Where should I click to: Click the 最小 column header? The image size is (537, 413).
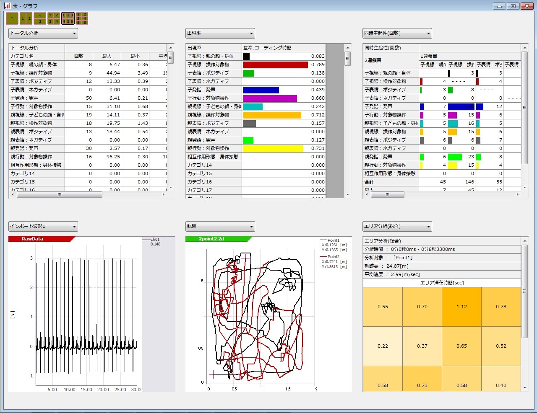(135, 56)
